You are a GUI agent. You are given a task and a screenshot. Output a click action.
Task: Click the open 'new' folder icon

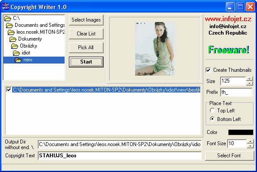coord(18,60)
